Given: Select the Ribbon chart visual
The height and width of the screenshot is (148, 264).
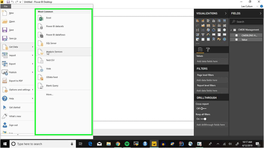Looking at the screenshot, I should point(224,25).
